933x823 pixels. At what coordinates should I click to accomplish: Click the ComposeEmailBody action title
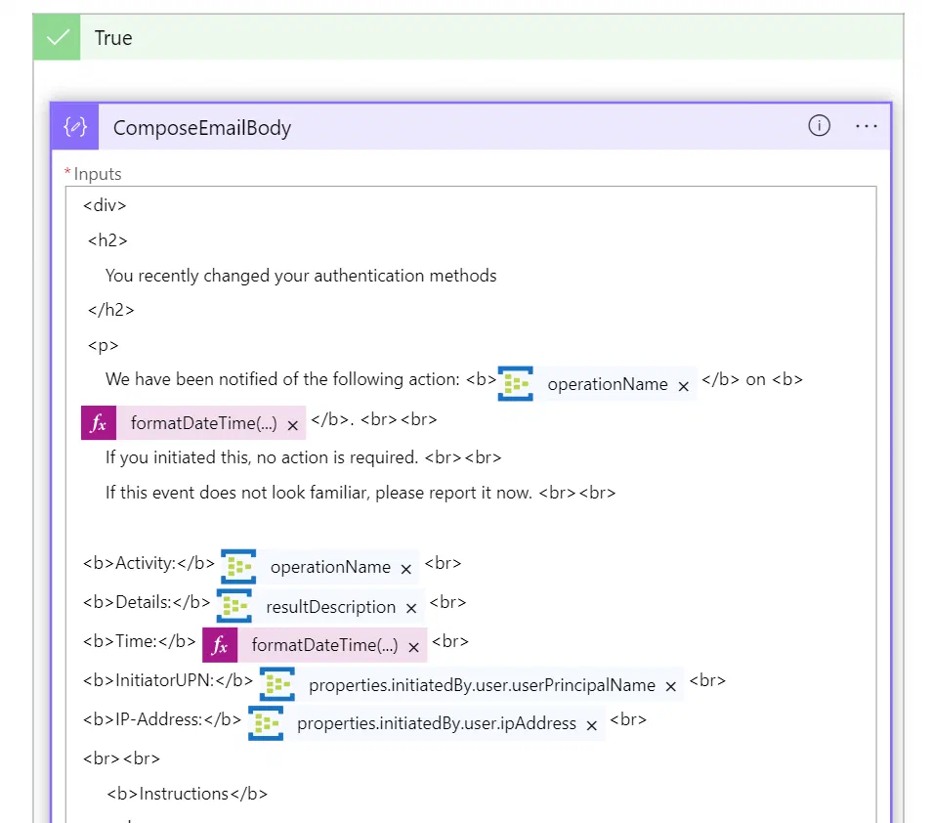[x=202, y=127]
